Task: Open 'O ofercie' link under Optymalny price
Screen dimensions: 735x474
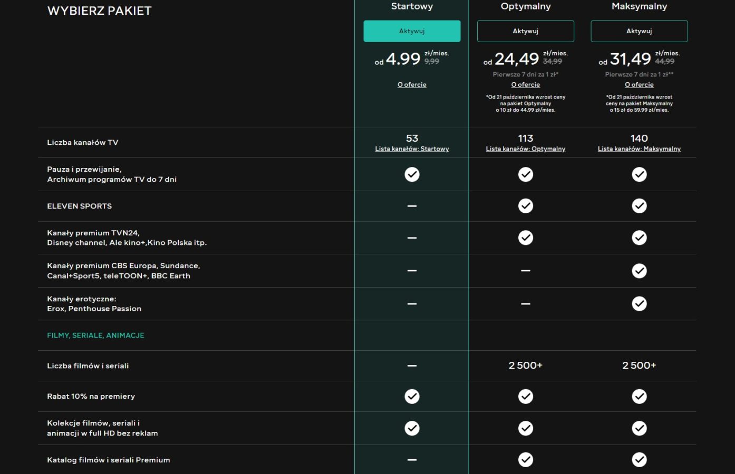Action: [525, 85]
